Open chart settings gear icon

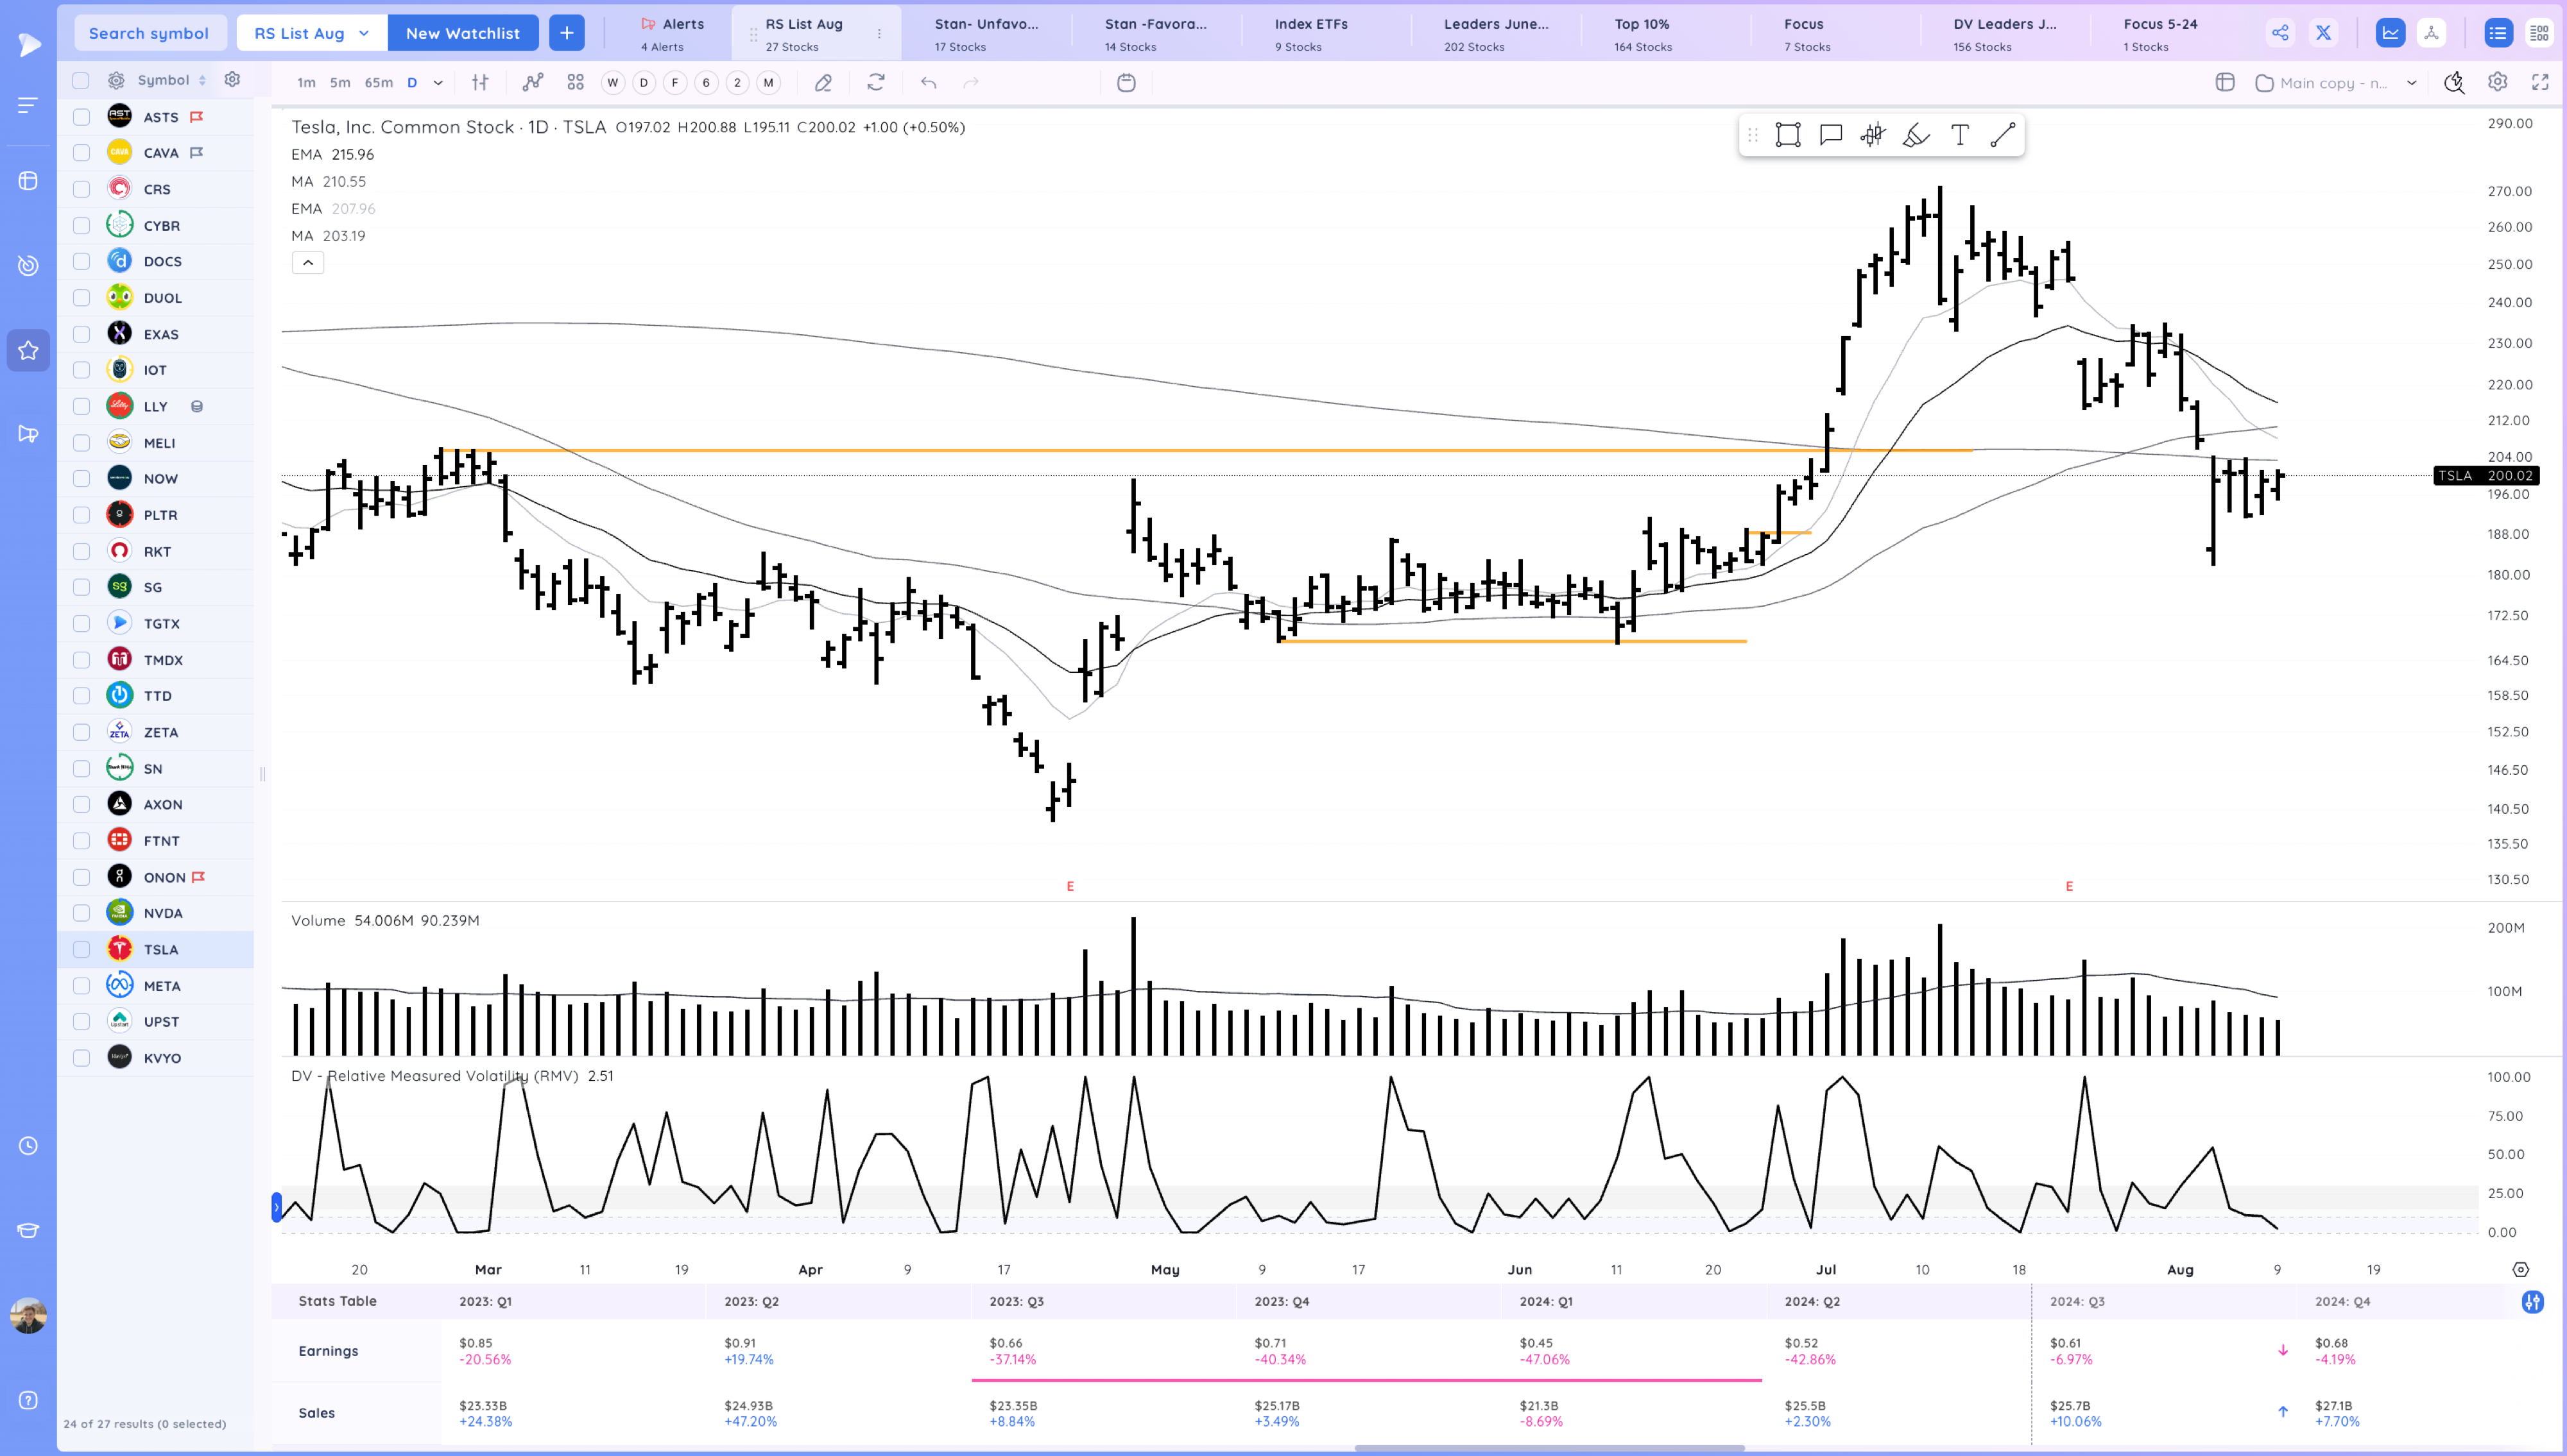coord(2497,83)
